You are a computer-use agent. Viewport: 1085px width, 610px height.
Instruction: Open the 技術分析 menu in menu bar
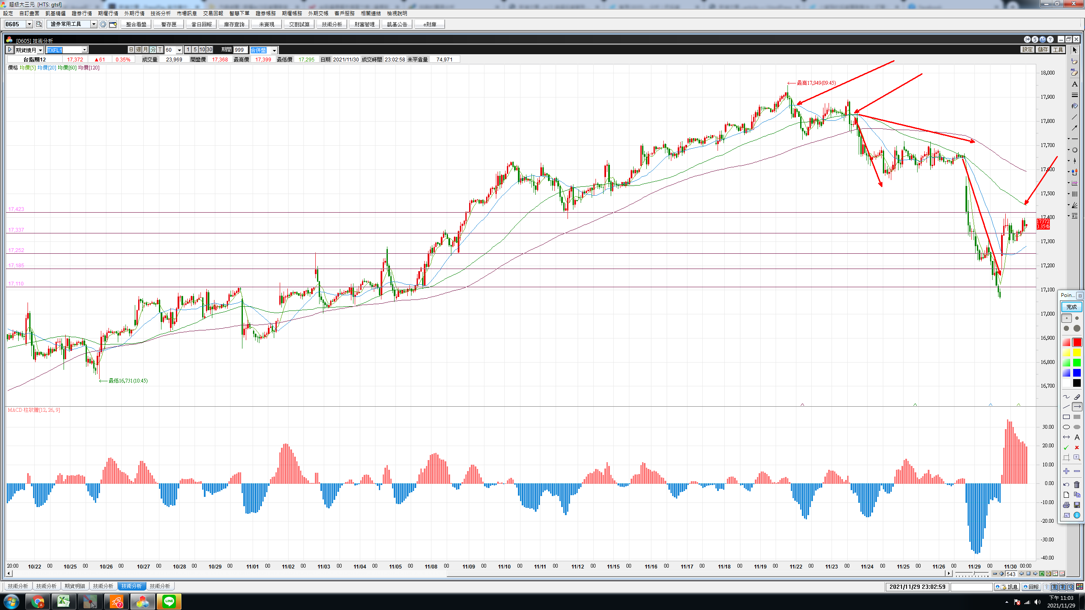(x=160, y=14)
